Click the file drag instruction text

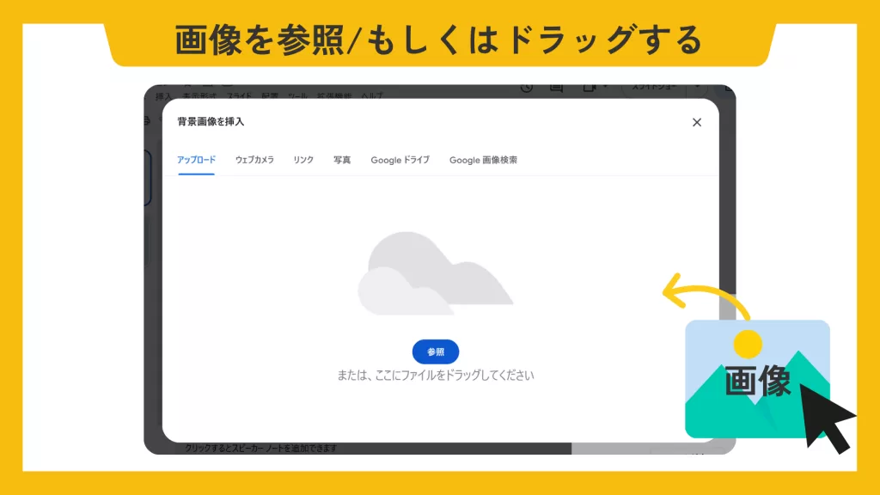pyautogui.click(x=435, y=376)
